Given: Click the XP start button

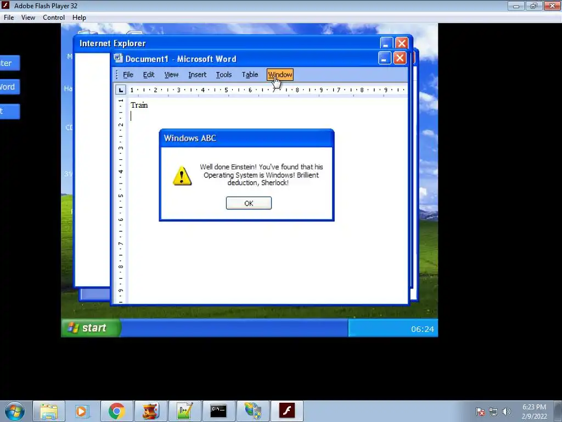Looking at the screenshot, I should coord(91,328).
